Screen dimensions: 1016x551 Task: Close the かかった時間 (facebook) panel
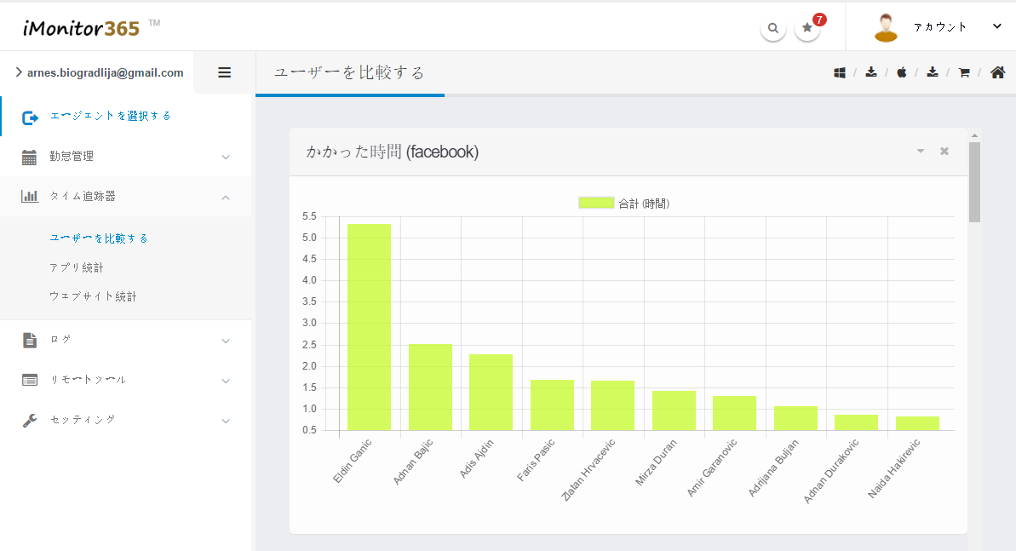(x=944, y=152)
